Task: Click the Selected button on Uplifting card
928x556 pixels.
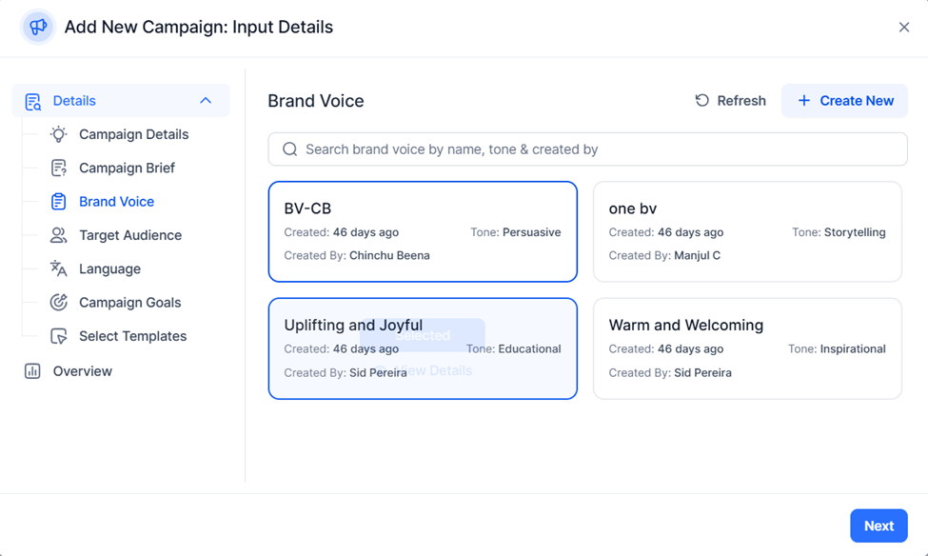Action: coord(423,335)
